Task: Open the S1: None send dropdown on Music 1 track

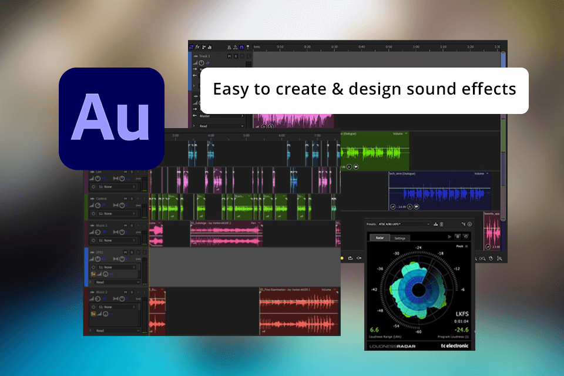Action: tap(116, 240)
